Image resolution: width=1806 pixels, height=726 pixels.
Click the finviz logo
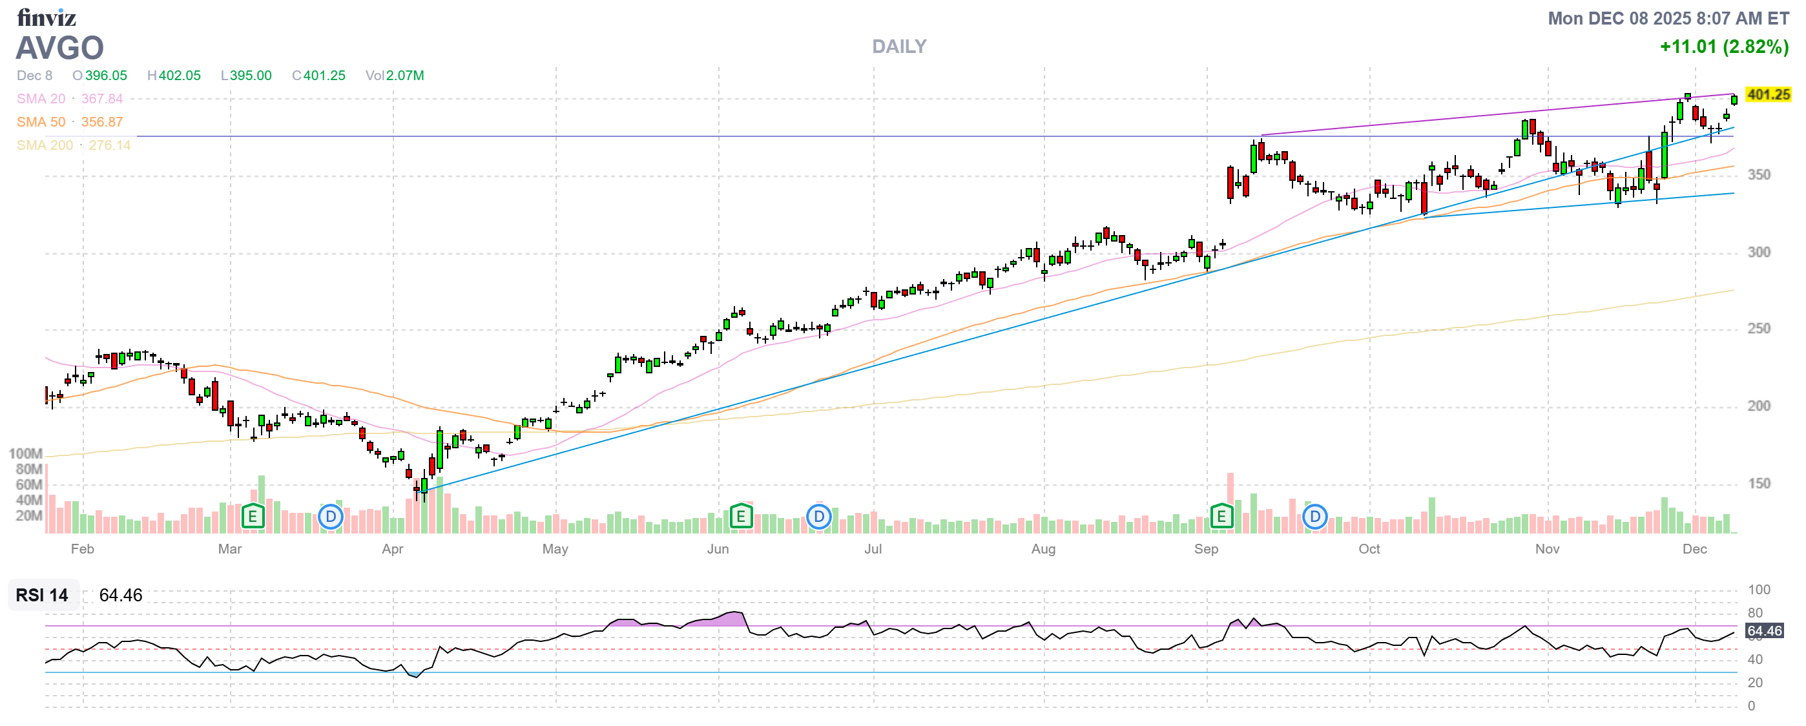tap(47, 17)
